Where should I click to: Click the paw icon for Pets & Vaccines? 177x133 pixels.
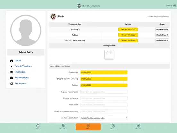(x=11, y=66)
